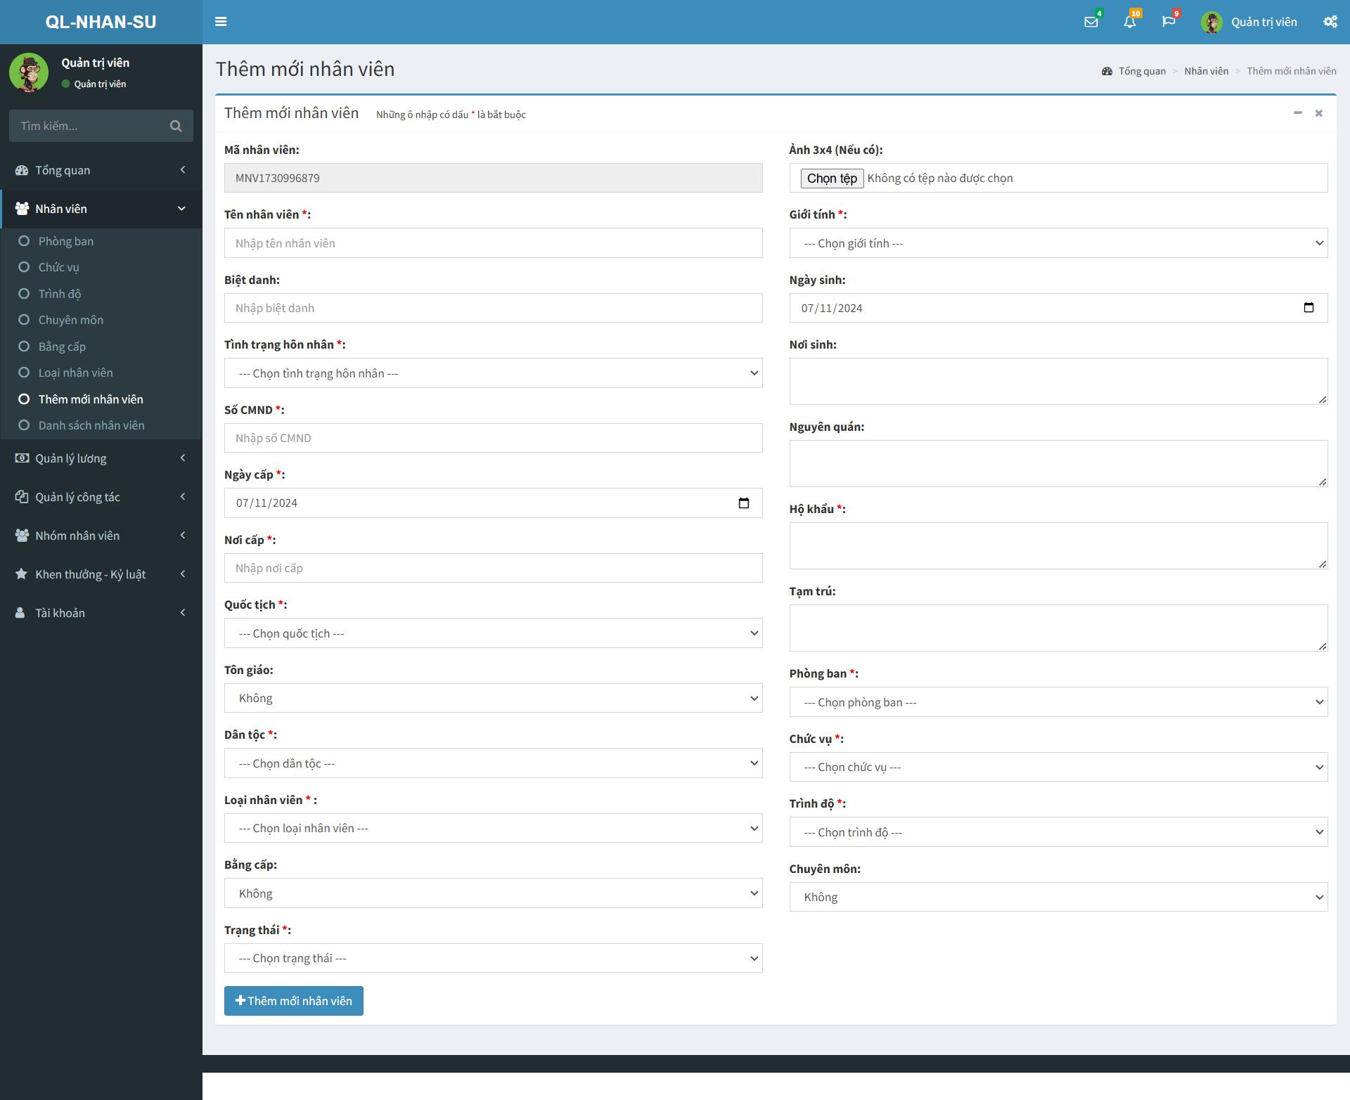Click the Tên nhân viên input field
Viewport: 1350px width, 1100px height.
coord(492,242)
